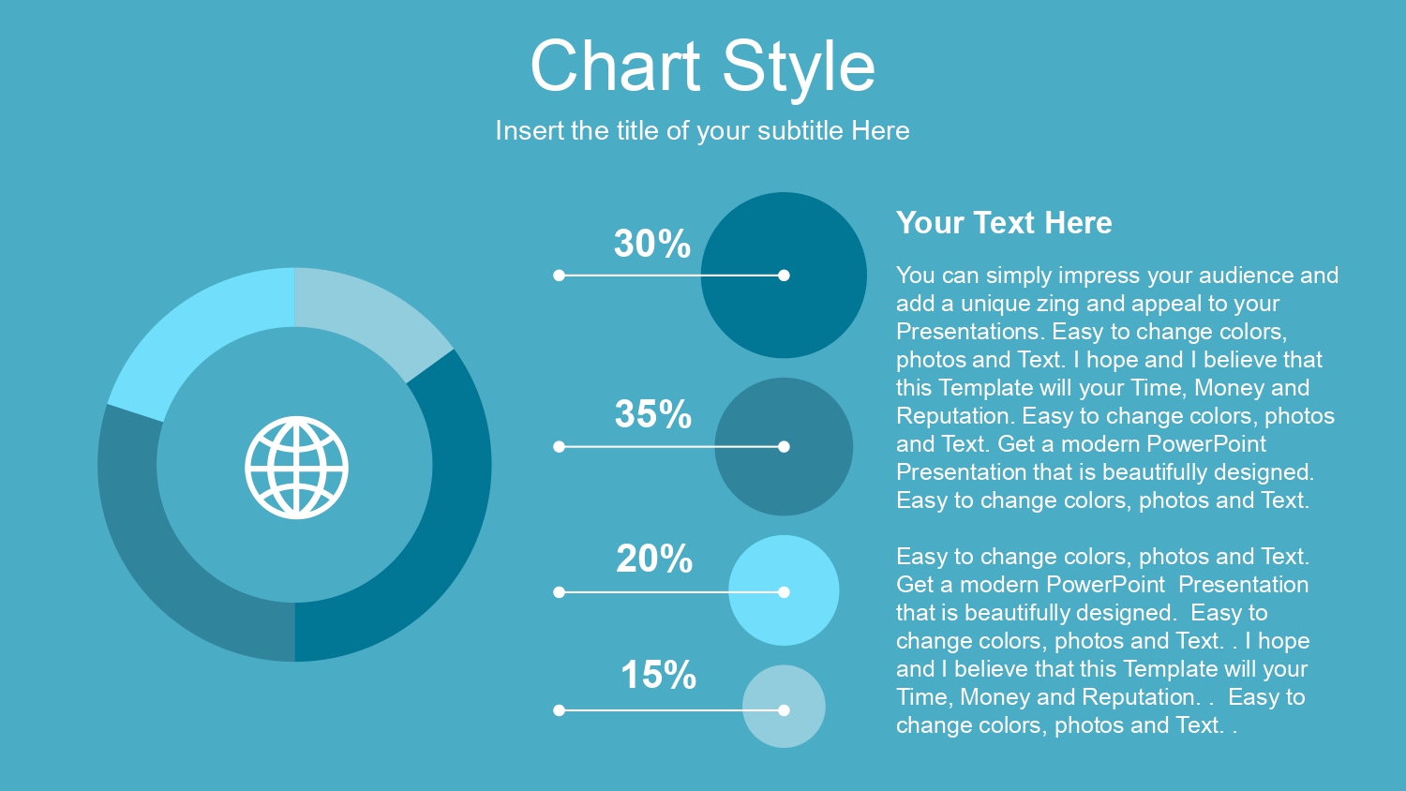The image size is (1406, 791).
Task: Click the left endpoint dot of the 30% line
Action: click(559, 276)
